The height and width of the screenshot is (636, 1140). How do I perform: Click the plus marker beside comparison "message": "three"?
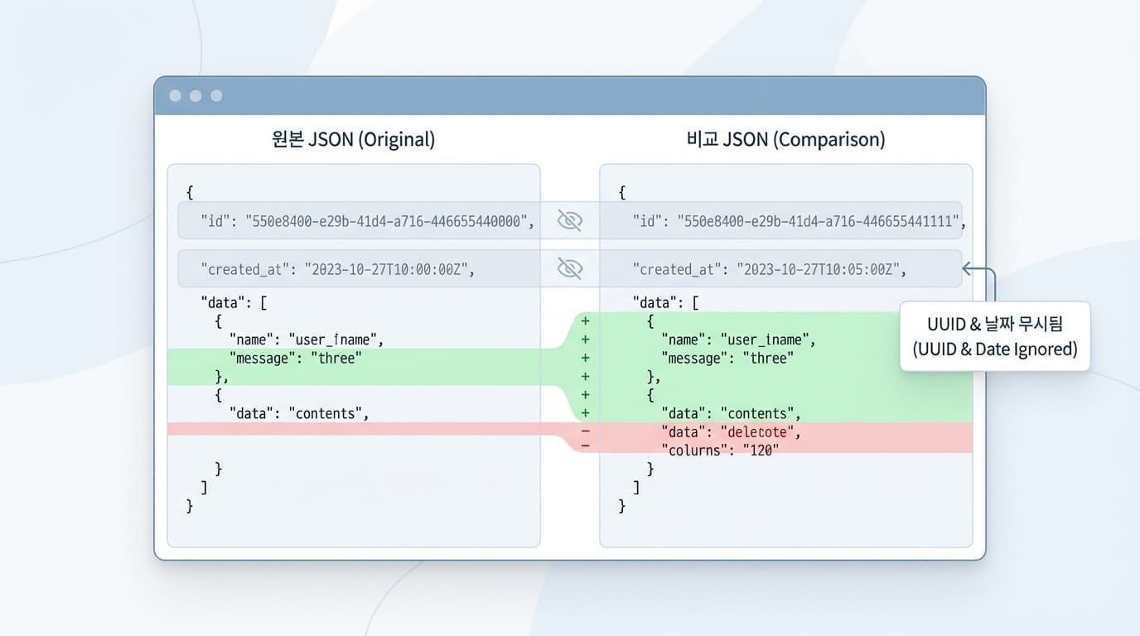click(x=585, y=358)
